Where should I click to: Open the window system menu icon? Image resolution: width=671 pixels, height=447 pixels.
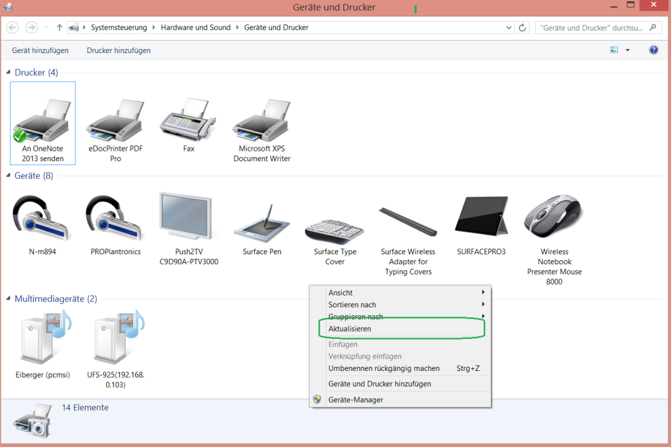pyautogui.click(x=7, y=7)
